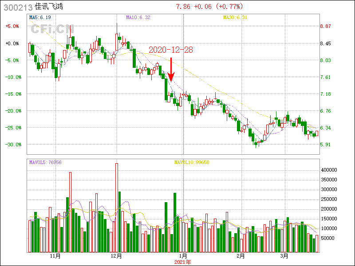This screenshot has height=266, width=355.
Task: Click the 350000 volume axis label
Action: tap(329, 180)
